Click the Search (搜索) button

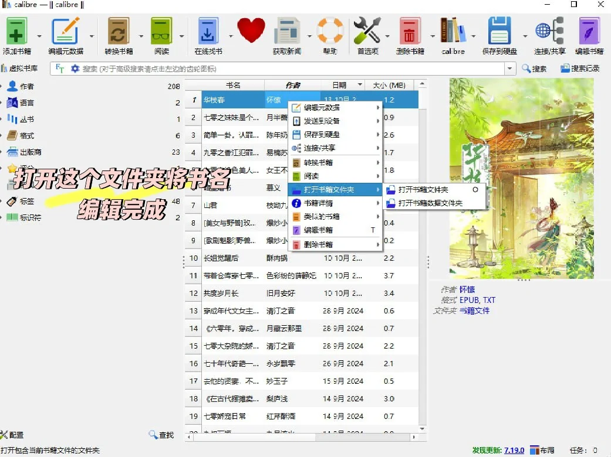coord(534,69)
